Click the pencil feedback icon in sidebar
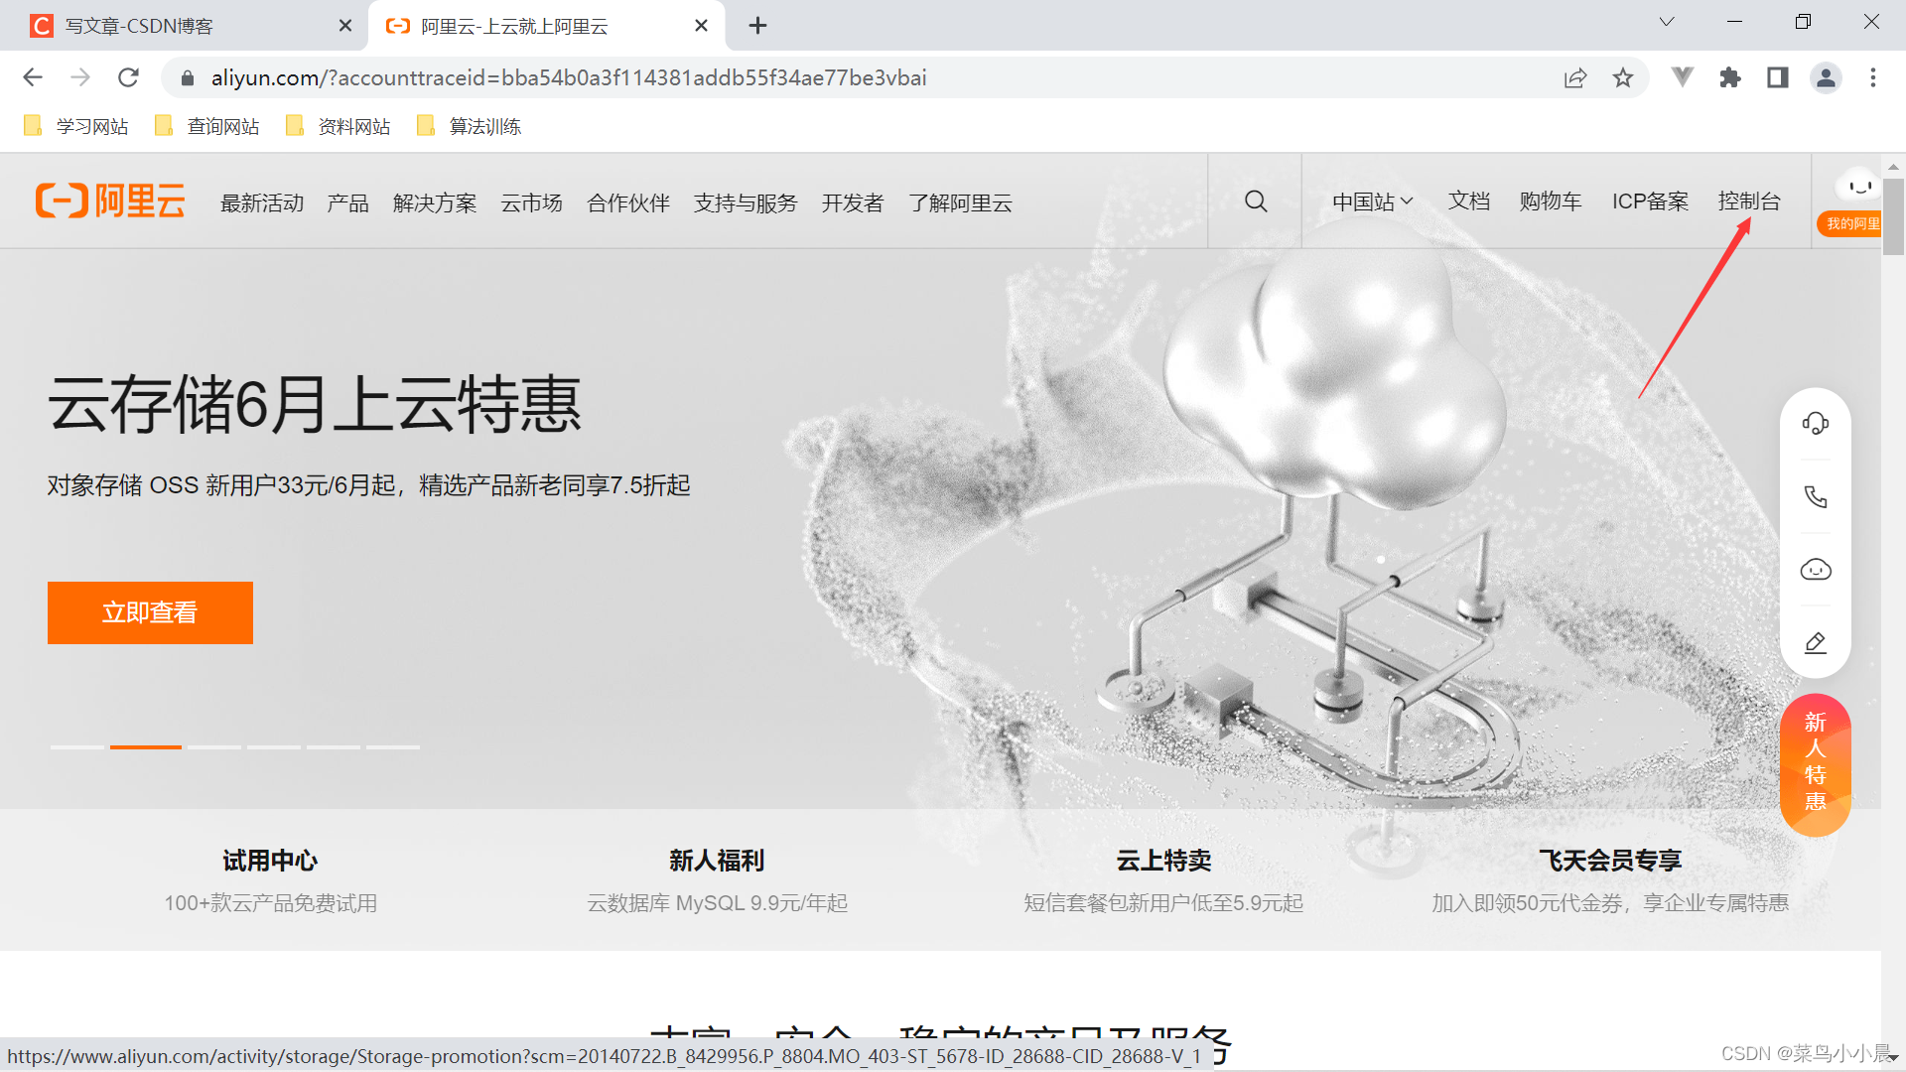Screen dimensions: 1906x1072 (1815, 643)
